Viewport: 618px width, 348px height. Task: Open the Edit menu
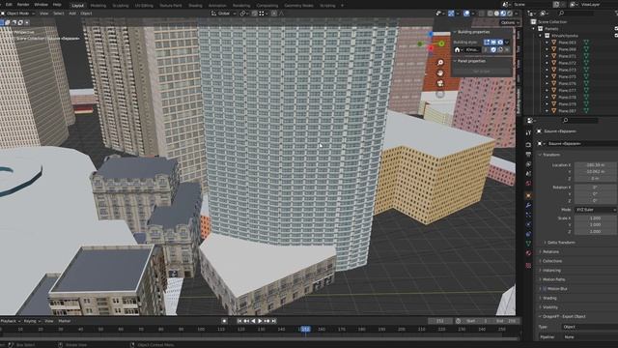pyautogui.click(x=9, y=5)
